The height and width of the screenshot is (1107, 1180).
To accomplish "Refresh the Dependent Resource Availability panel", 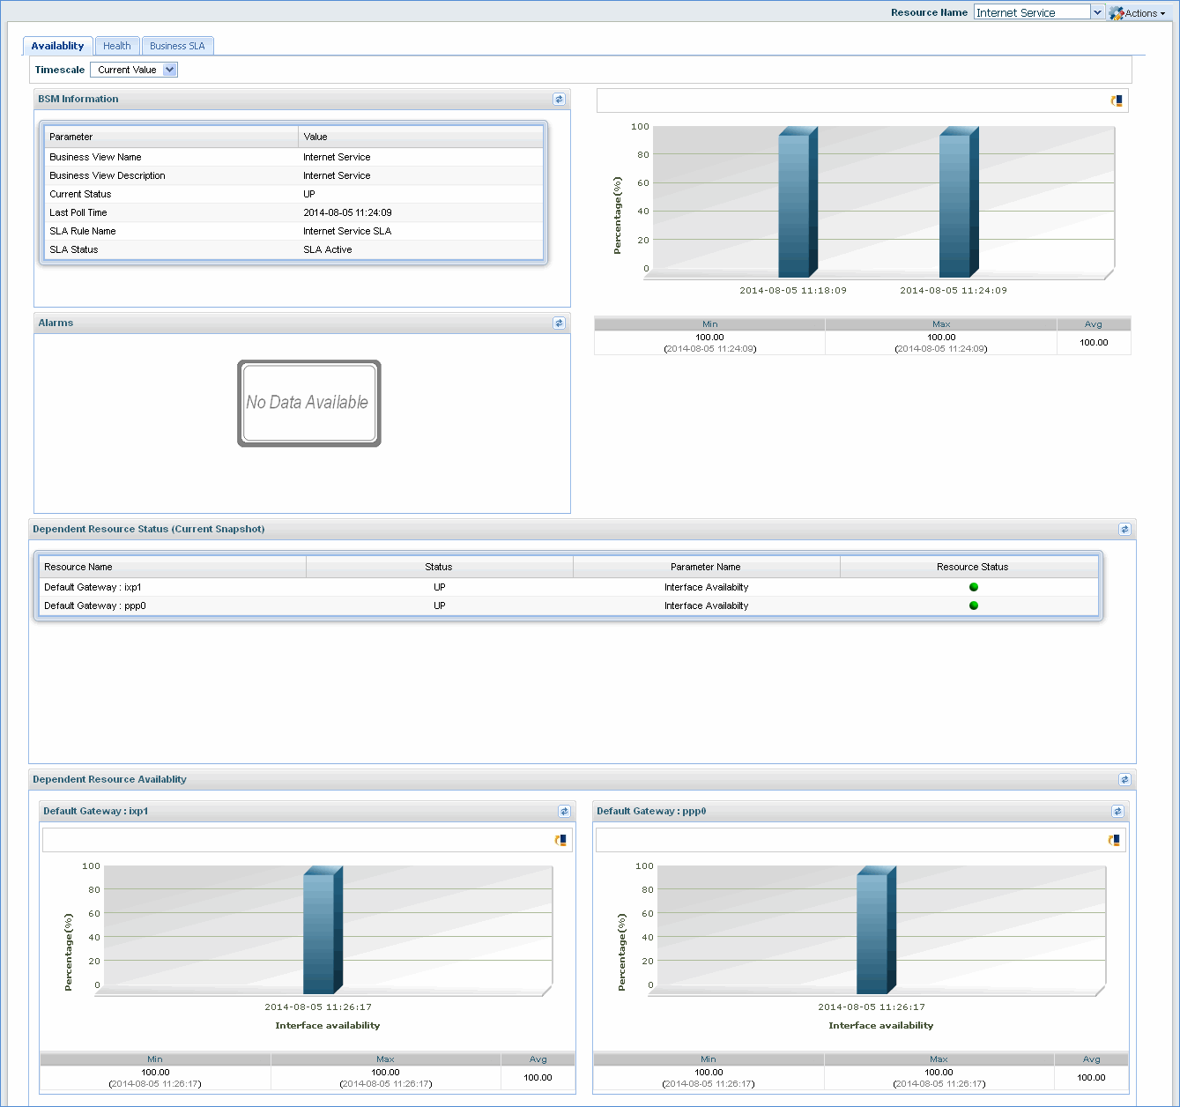I will pyautogui.click(x=1124, y=779).
